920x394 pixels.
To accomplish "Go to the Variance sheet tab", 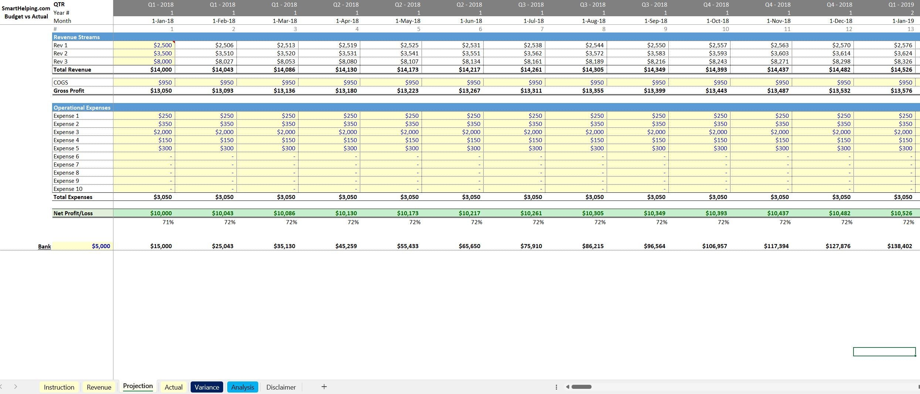I will pyautogui.click(x=207, y=387).
